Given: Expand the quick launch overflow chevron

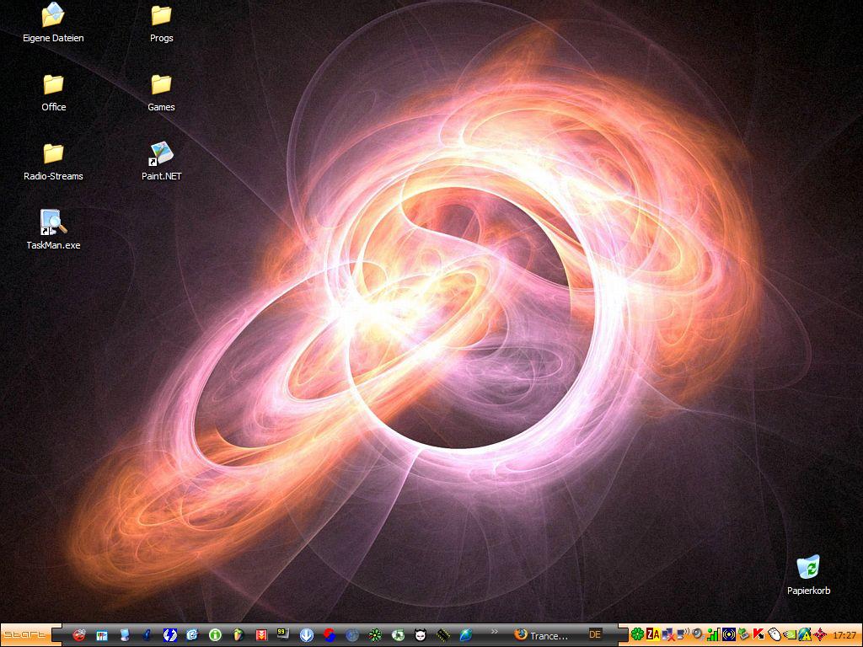Looking at the screenshot, I should [x=495, y=631].
